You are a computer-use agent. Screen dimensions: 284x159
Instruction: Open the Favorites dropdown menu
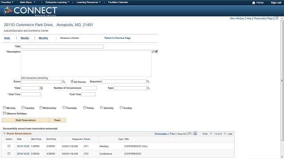7,2
